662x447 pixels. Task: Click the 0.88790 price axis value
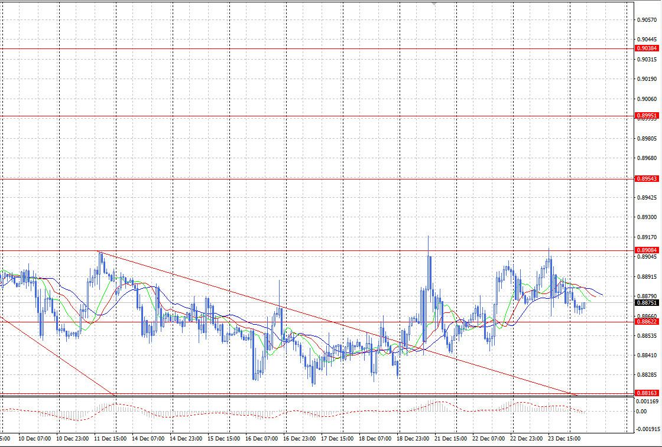click(x=647, y=296)
